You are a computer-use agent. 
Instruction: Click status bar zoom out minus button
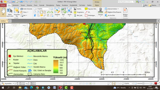[x=135, y=83]
